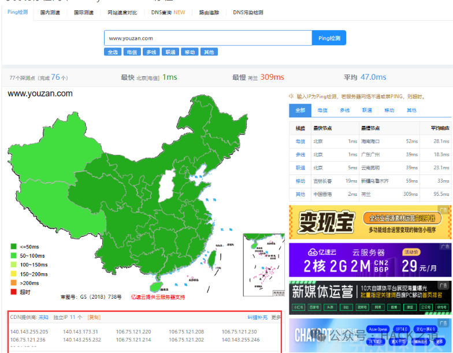Image resolution: width=453 pixels, height=353 pixels.
Task: Open the 电信 row link in table
Action: pyautogui.click(x=300, y=141)
